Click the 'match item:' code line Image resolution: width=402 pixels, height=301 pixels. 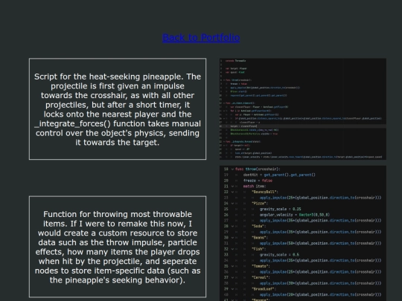point(255,186)
